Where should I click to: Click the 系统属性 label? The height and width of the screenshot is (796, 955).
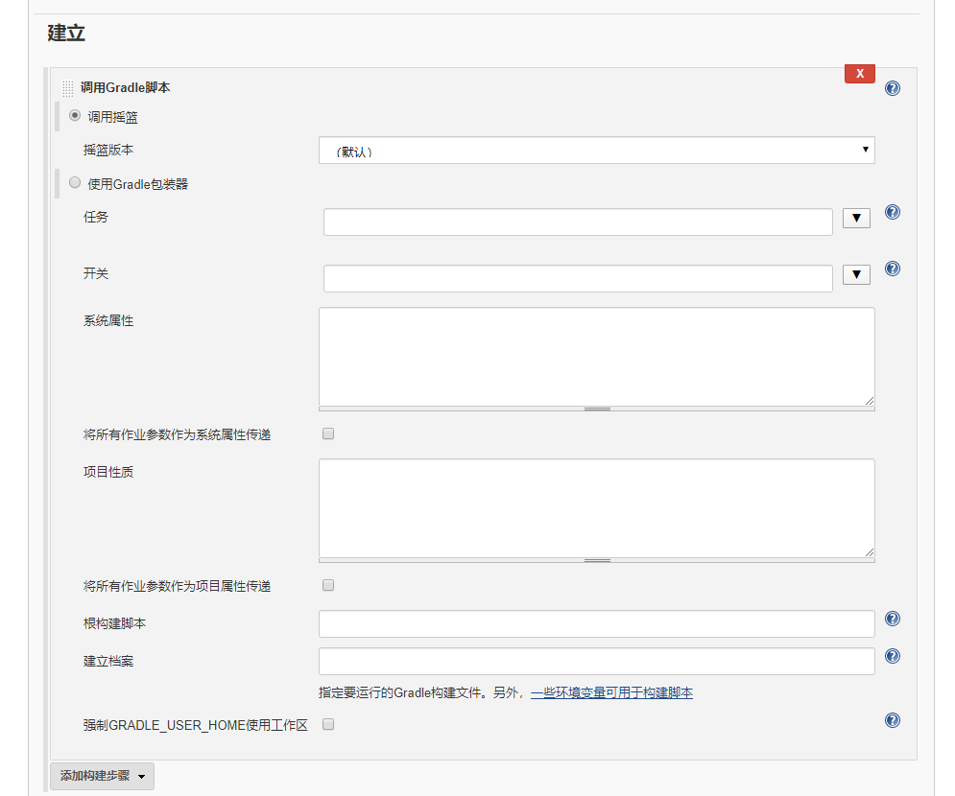[x=108, y=320]
